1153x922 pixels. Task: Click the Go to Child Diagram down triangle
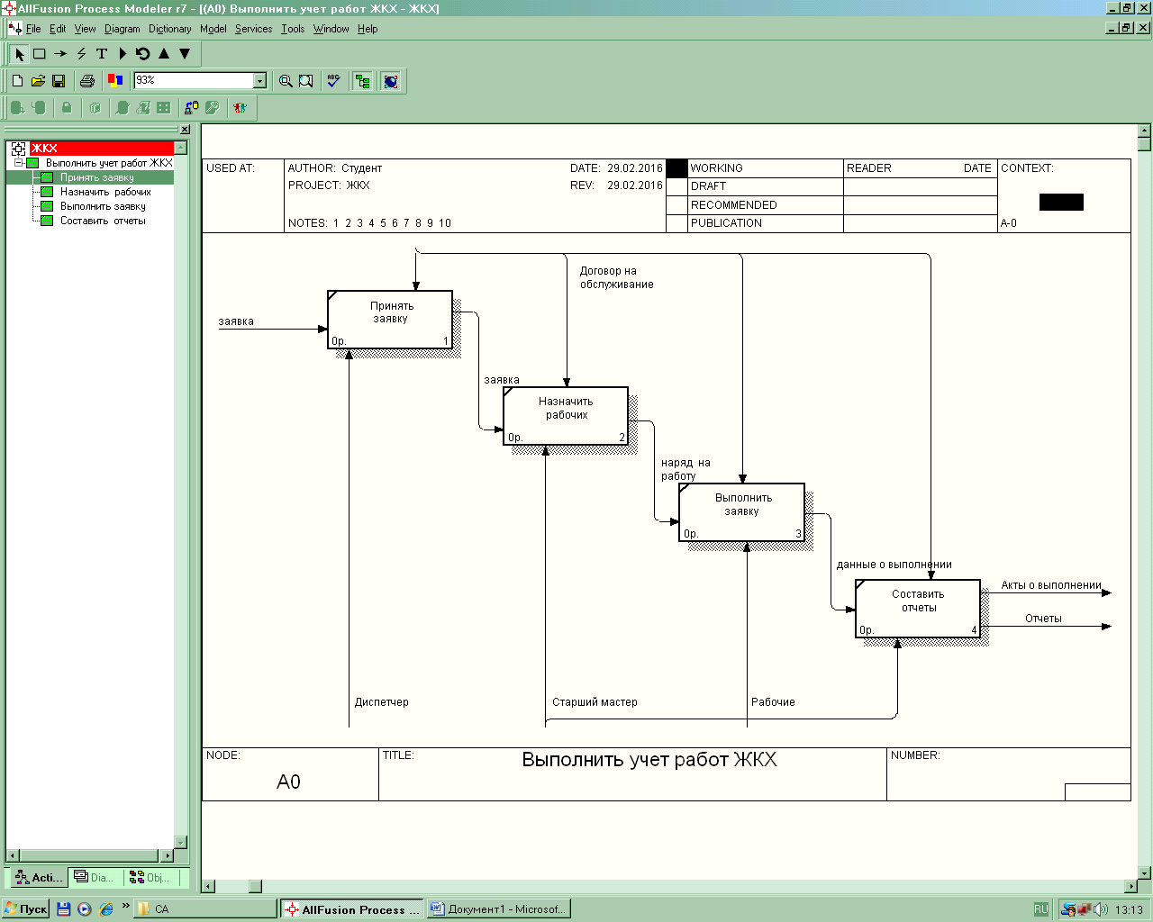185,54
